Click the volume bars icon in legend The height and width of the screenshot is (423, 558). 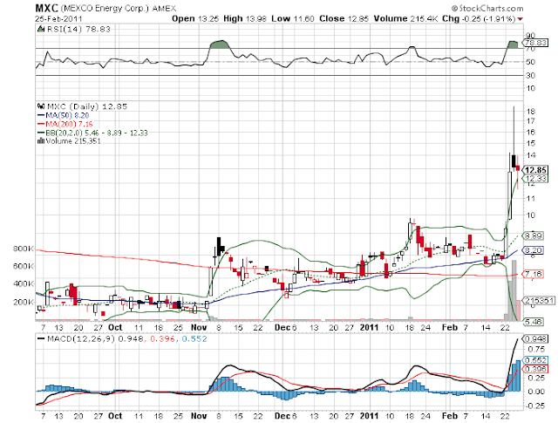(x=41, y=140)
